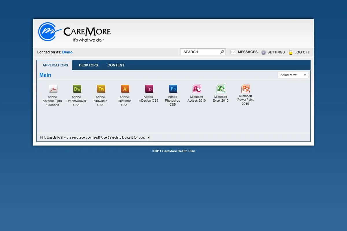Click the Adobe Illustrator CS5 label

tap(124, 101)
